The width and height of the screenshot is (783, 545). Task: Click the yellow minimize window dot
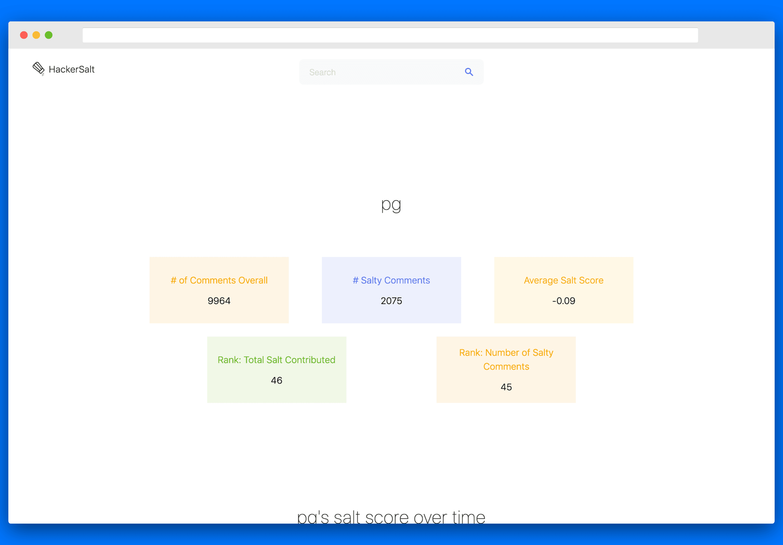click(36, 35)
